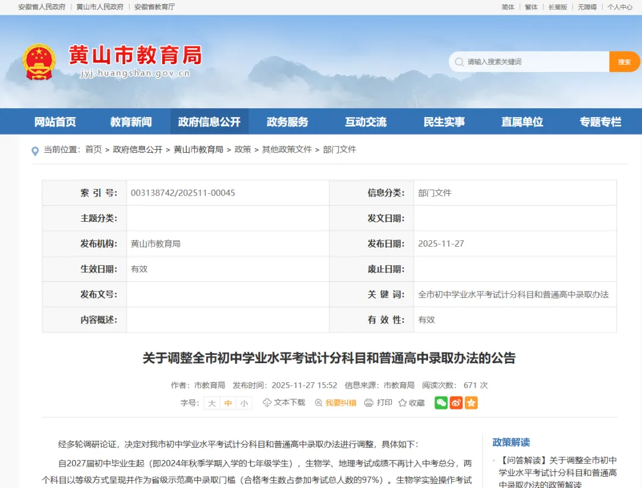Open the 安徽省教育厅 link at top
Viewport: 642px width, 488px height.
coord(155,7)
